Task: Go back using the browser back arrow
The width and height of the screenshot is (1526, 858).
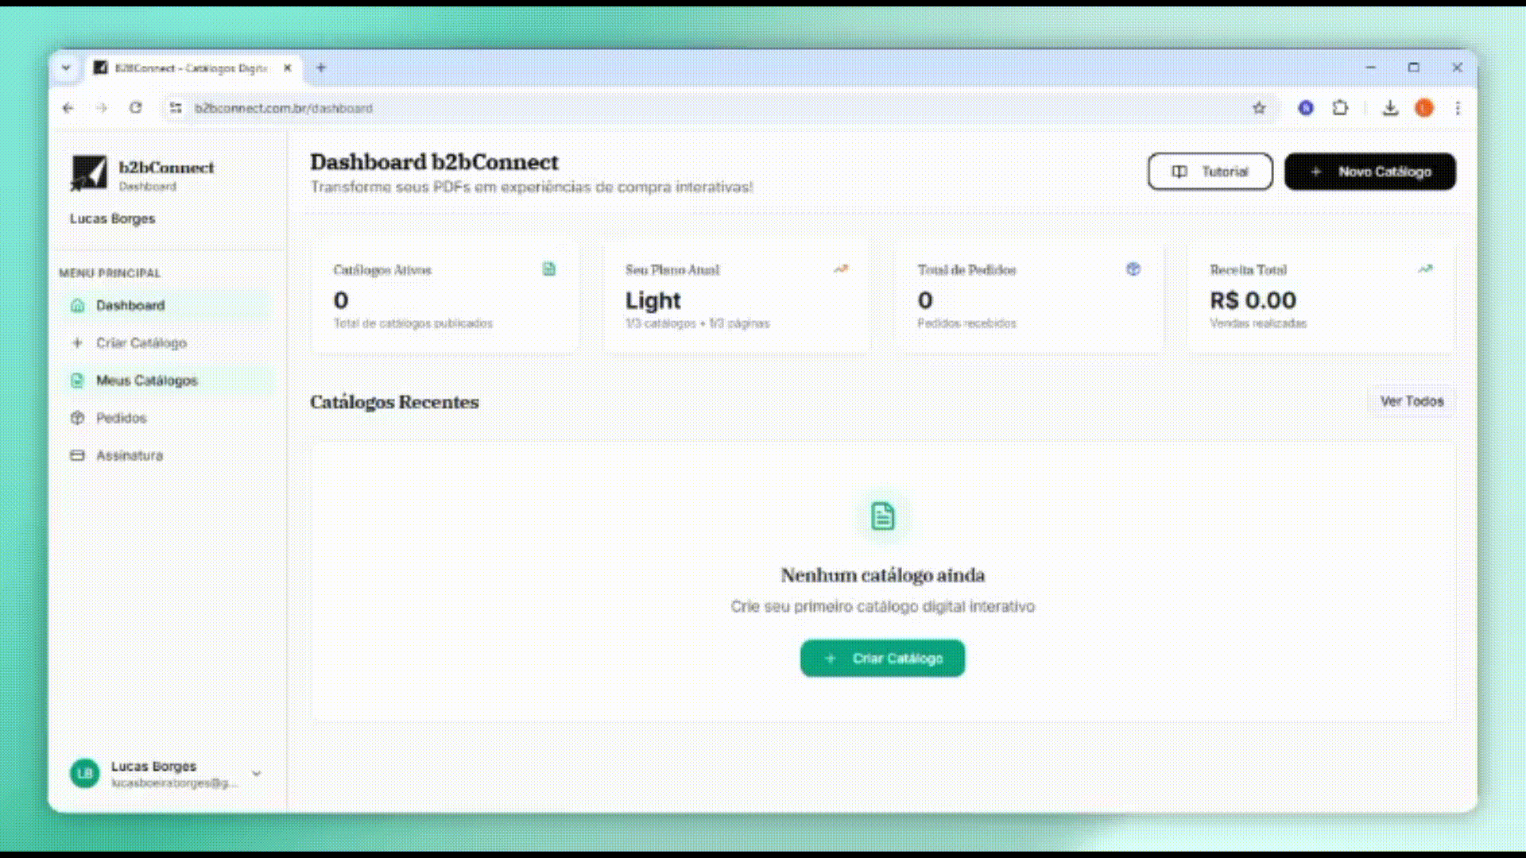Action: 68,108
